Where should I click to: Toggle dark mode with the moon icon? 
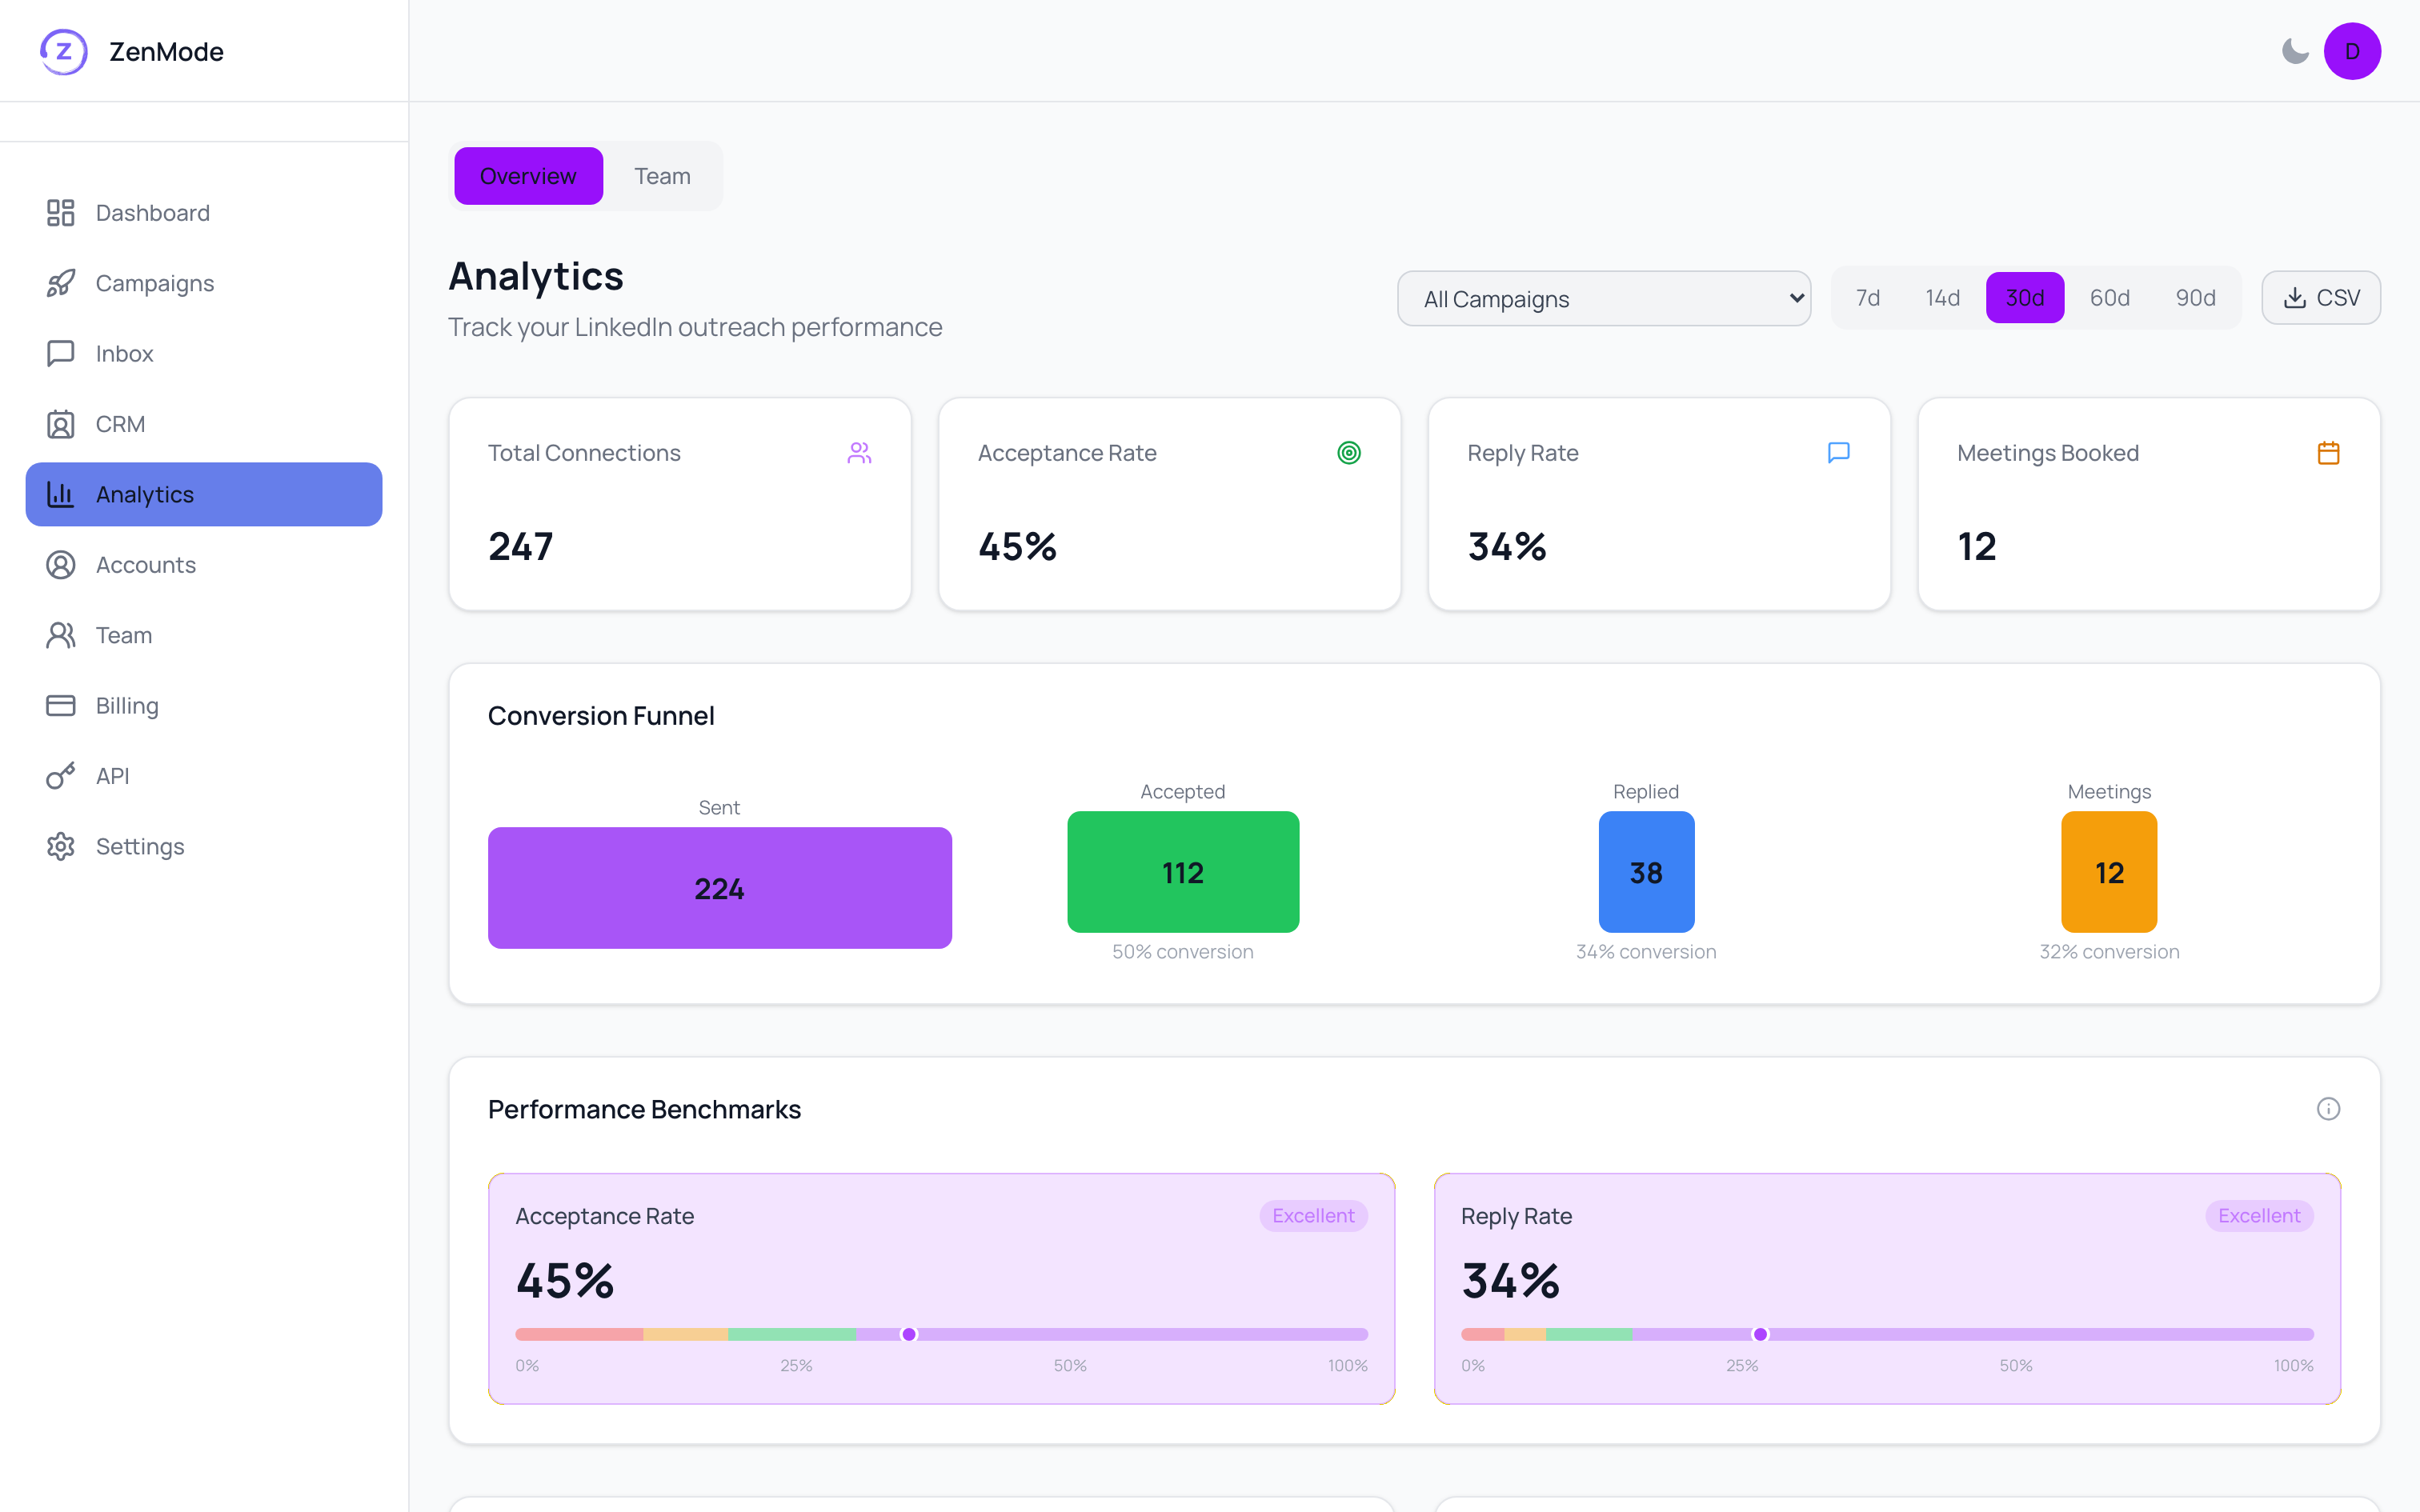[x=2294, y=51]
